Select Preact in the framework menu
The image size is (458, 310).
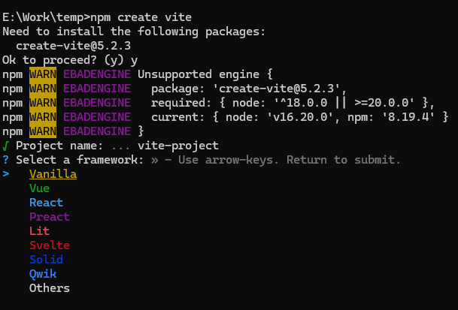pyautogui.click(x=49, y=217)
